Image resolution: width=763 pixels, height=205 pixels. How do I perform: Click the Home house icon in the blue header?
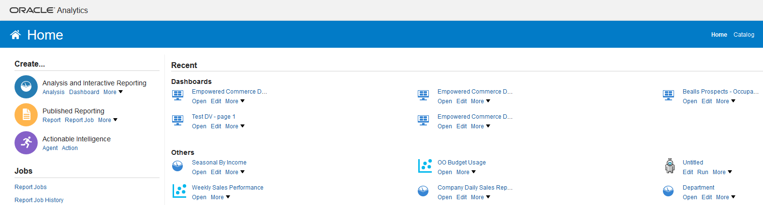point(15,35)
